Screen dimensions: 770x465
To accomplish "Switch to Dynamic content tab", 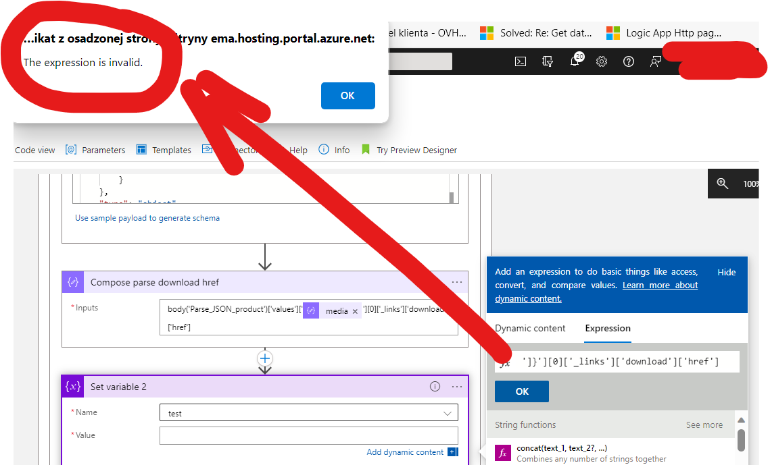I will click(x=530, y=328).
